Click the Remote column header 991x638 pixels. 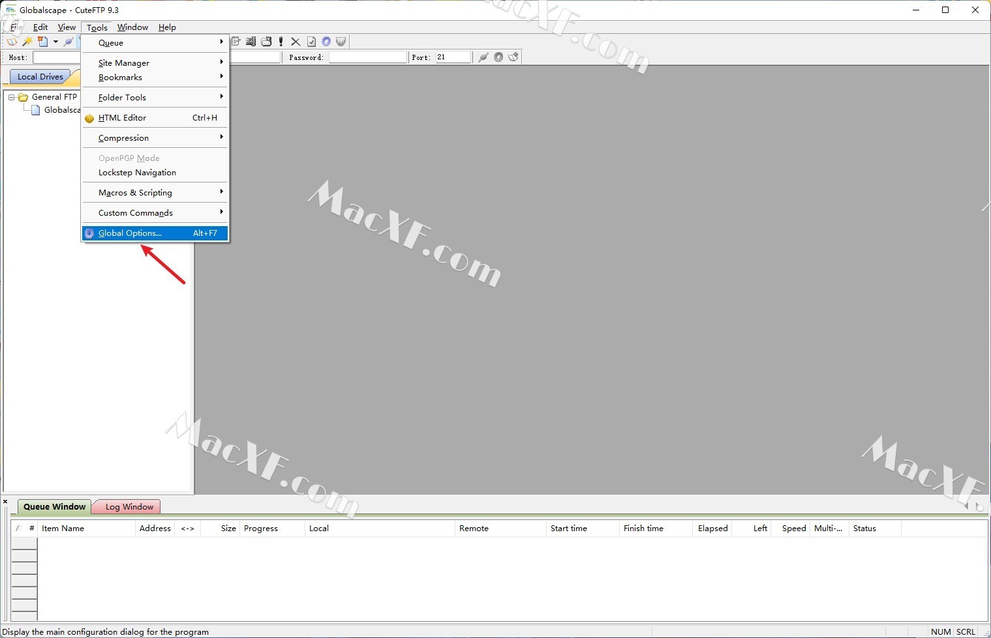coord(500,529)
